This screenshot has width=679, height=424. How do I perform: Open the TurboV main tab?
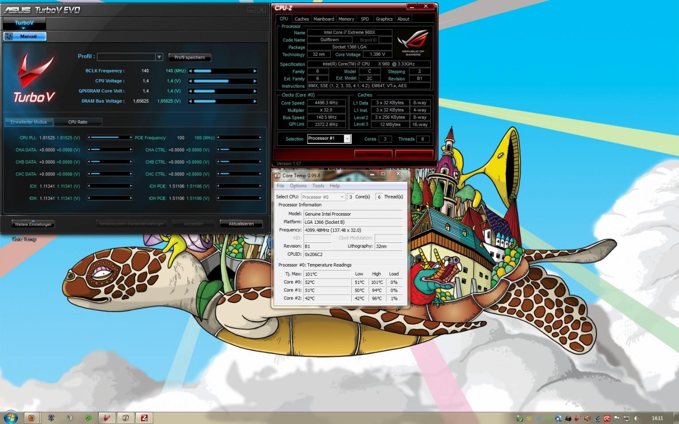pos(24,23)
